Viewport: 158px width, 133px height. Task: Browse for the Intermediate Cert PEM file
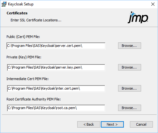[x=130, y=88]
